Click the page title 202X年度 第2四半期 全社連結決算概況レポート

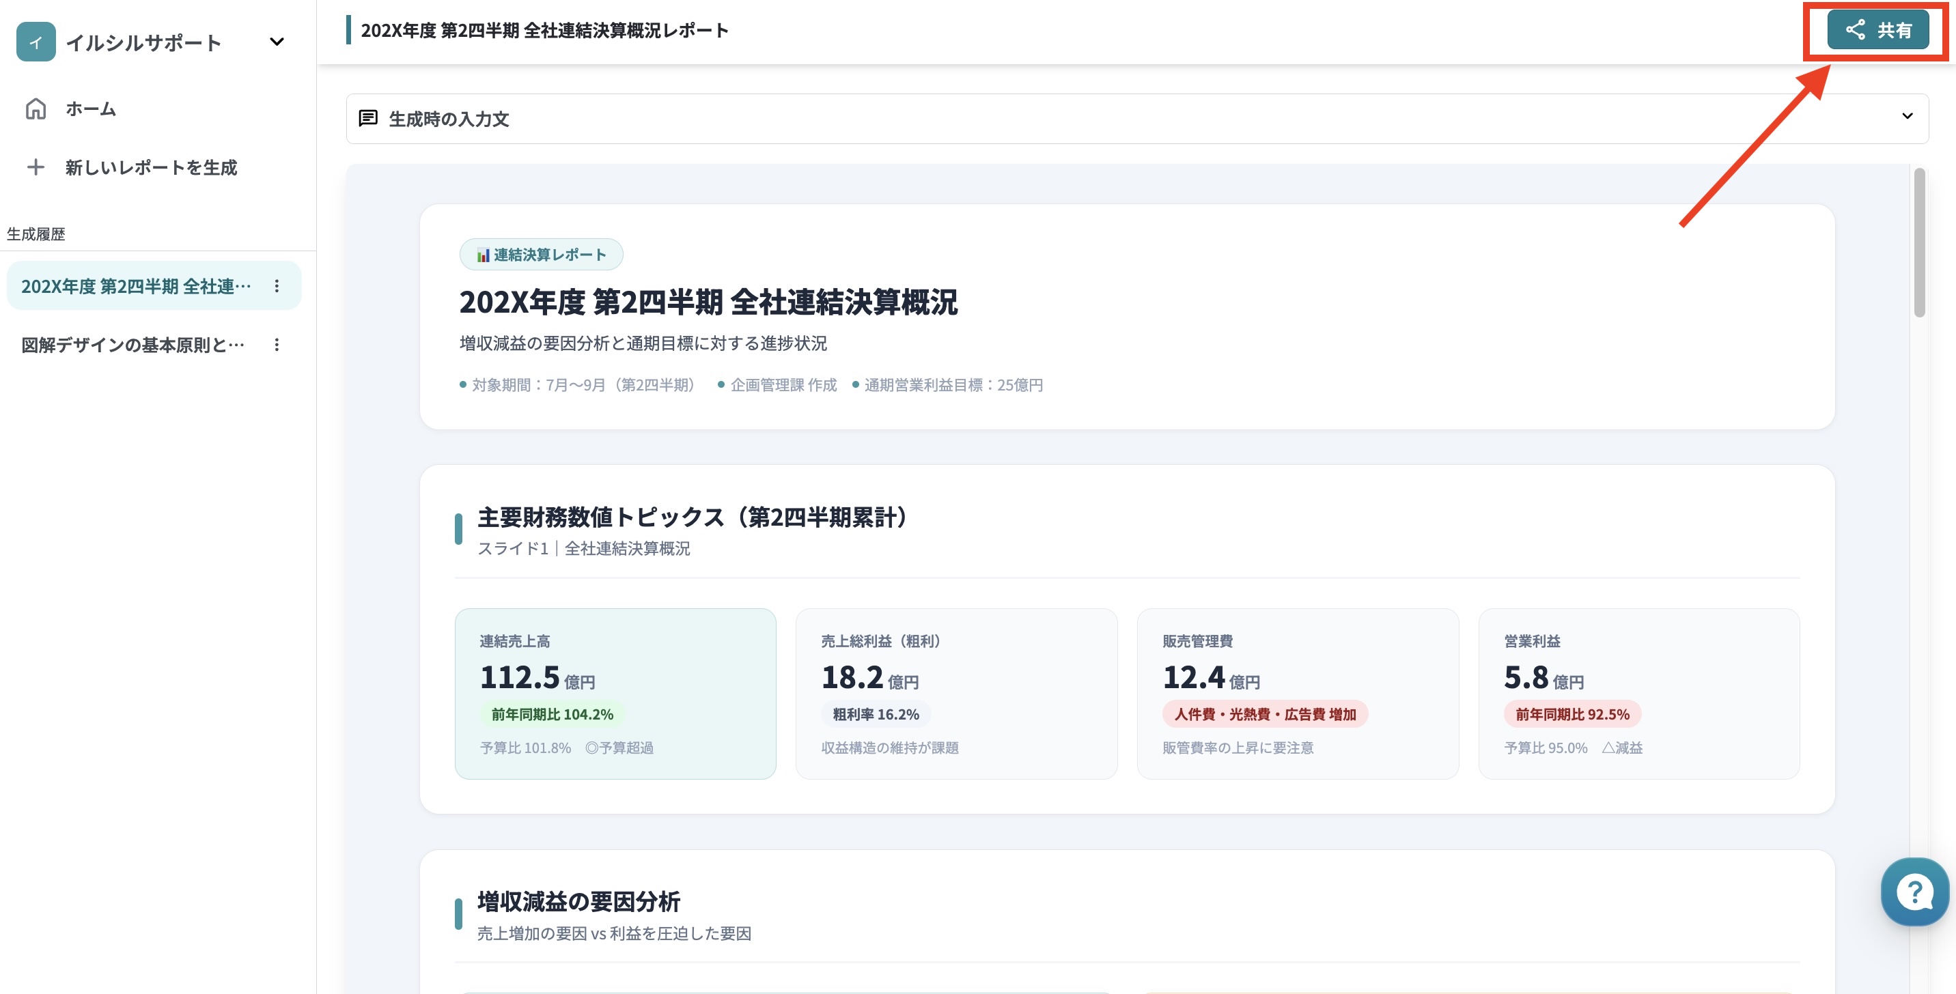tap(544, 30)
